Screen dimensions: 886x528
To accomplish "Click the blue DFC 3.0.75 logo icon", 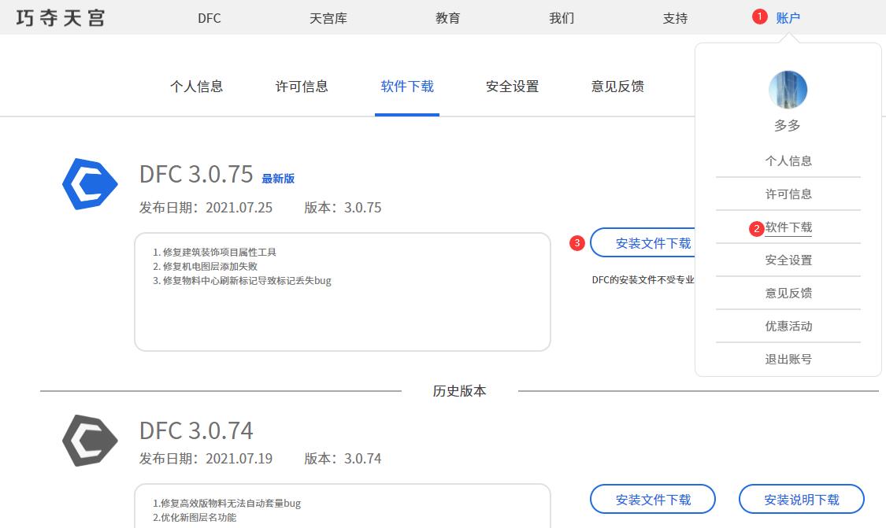I will tap(90, 184).
